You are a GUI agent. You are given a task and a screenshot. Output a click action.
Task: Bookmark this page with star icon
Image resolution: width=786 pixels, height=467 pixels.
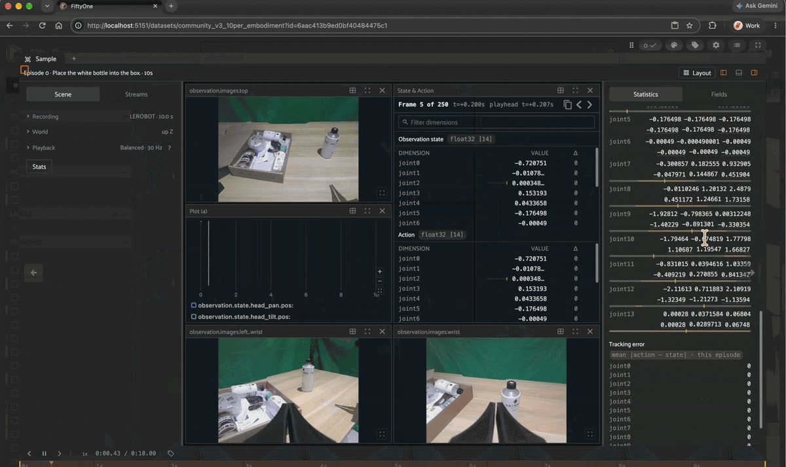click(690, 26)
